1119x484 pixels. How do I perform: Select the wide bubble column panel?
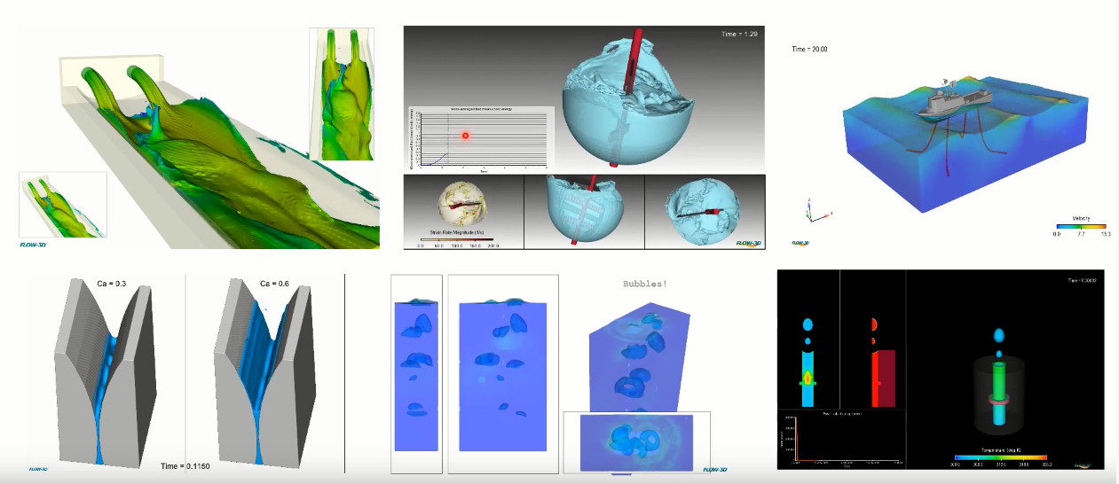(x=502, y=374)
